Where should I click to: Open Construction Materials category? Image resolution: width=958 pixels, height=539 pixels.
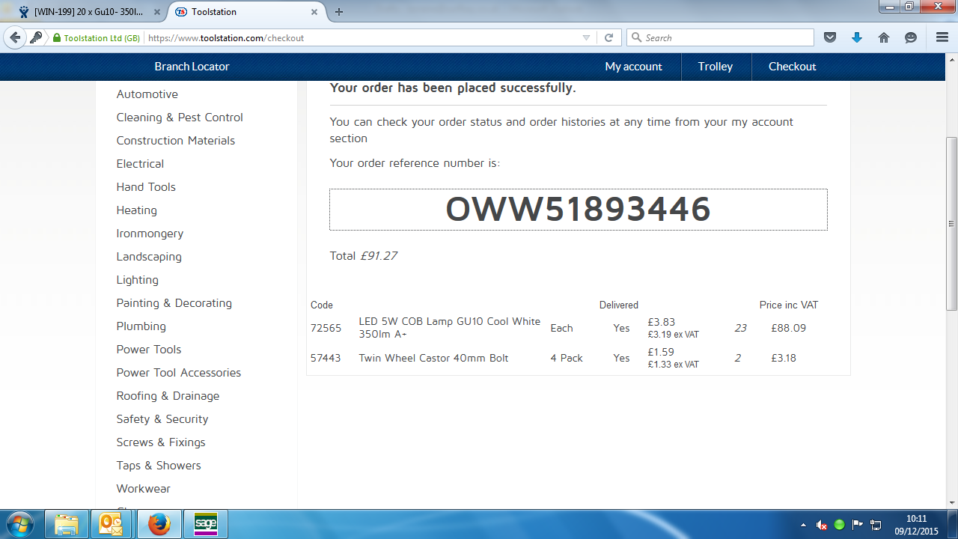[176, 141]
